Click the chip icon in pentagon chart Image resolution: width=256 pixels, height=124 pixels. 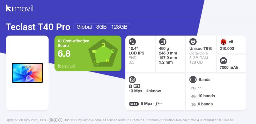pos(113,51)
